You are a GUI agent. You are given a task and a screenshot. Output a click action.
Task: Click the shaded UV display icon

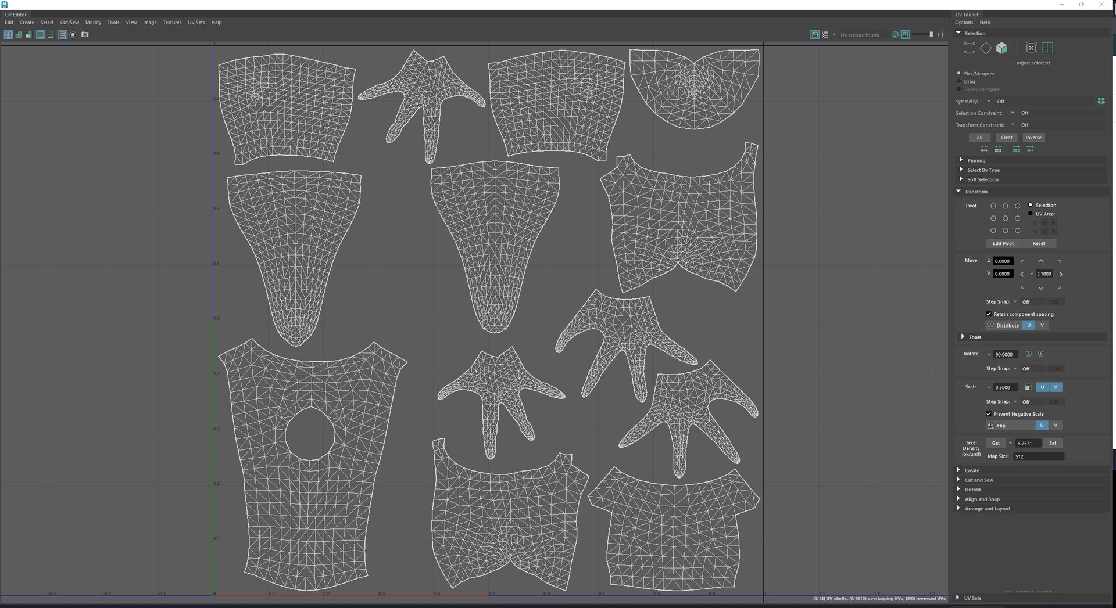point(19,35)
